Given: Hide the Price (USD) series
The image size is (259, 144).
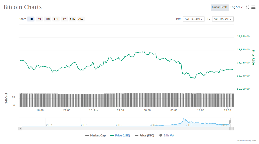Looking at the screenshot, I should point(120,135).
